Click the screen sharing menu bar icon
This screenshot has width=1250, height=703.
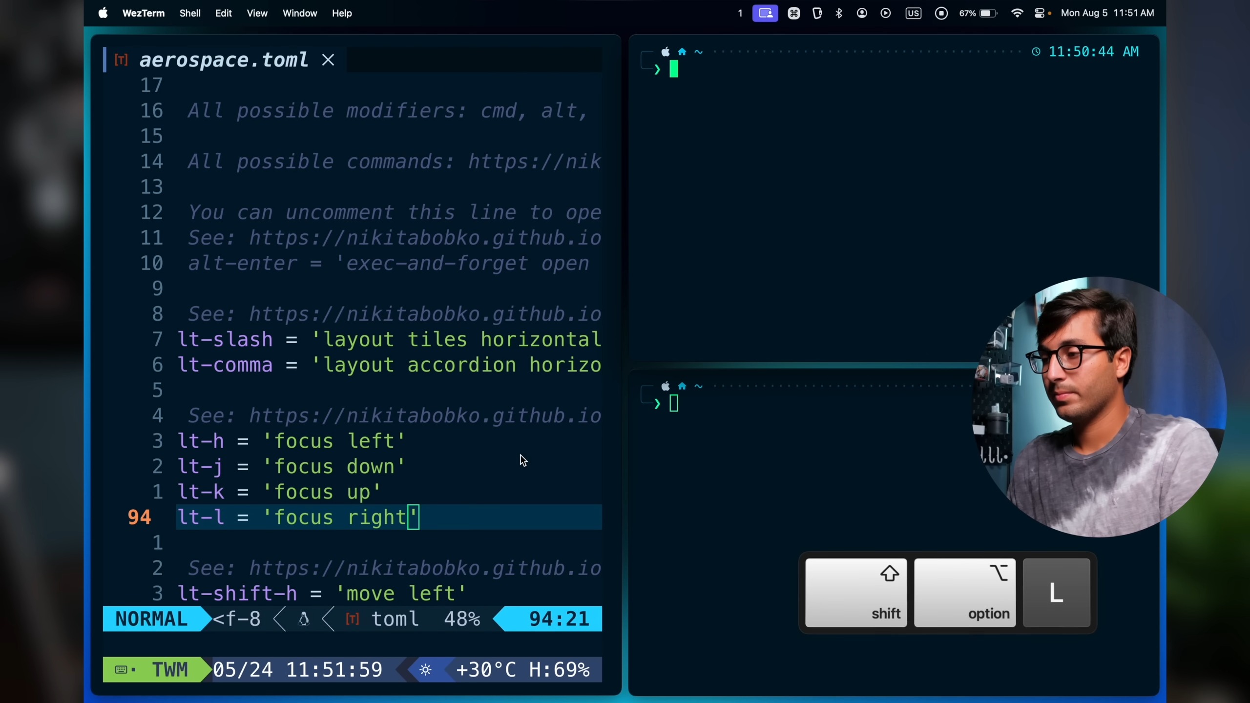coord(765,13)
